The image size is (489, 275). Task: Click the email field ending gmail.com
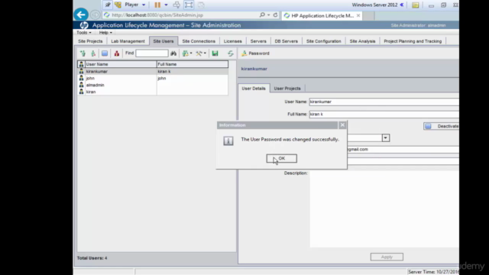tap(403, 150)
